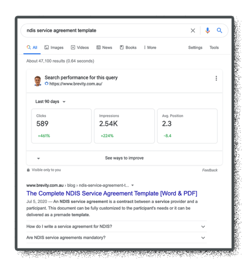This screenshot has width=249, height=267.
Task: Click the -8.4 position change value
Action: [x=168, y=136]
